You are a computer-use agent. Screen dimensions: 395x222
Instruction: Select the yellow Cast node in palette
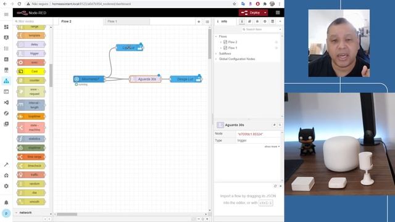31,72
